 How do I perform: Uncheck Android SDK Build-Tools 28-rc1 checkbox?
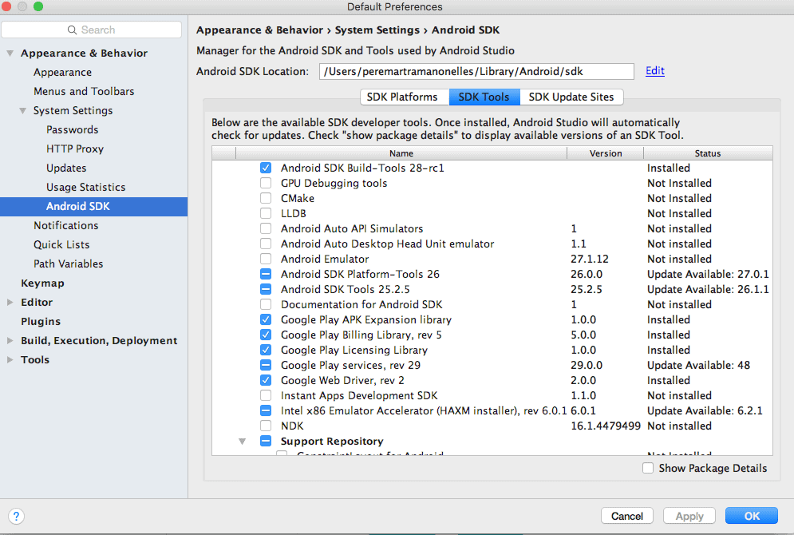(266, 168)
